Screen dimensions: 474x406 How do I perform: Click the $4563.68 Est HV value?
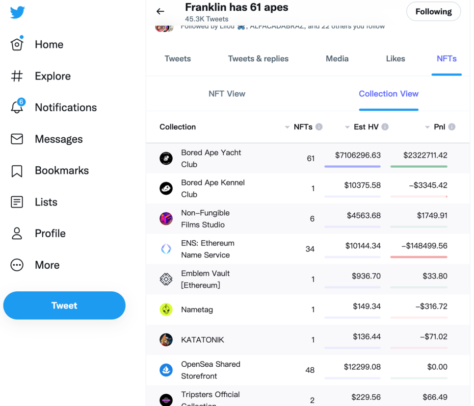pyautogui.click(x=364, y=216)
